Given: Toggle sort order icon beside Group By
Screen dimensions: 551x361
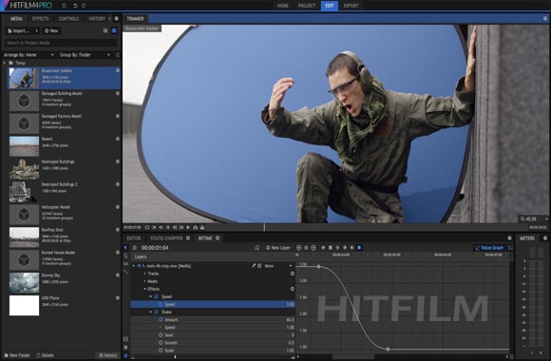Looking at the screenshot, I should pos(118,55).
